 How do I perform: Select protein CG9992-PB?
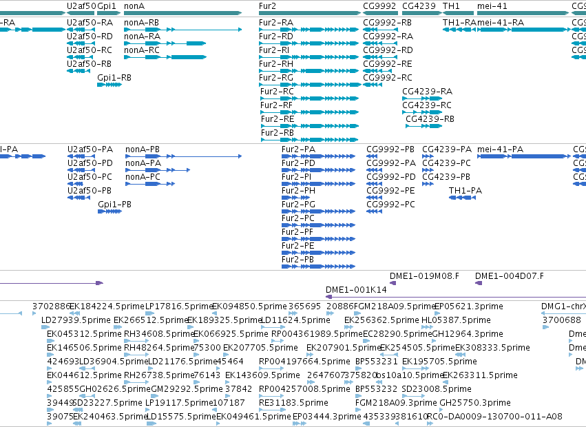click(372, 156)
